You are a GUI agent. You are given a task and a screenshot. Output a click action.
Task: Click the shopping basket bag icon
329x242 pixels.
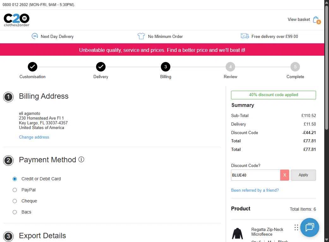point(316,20)
